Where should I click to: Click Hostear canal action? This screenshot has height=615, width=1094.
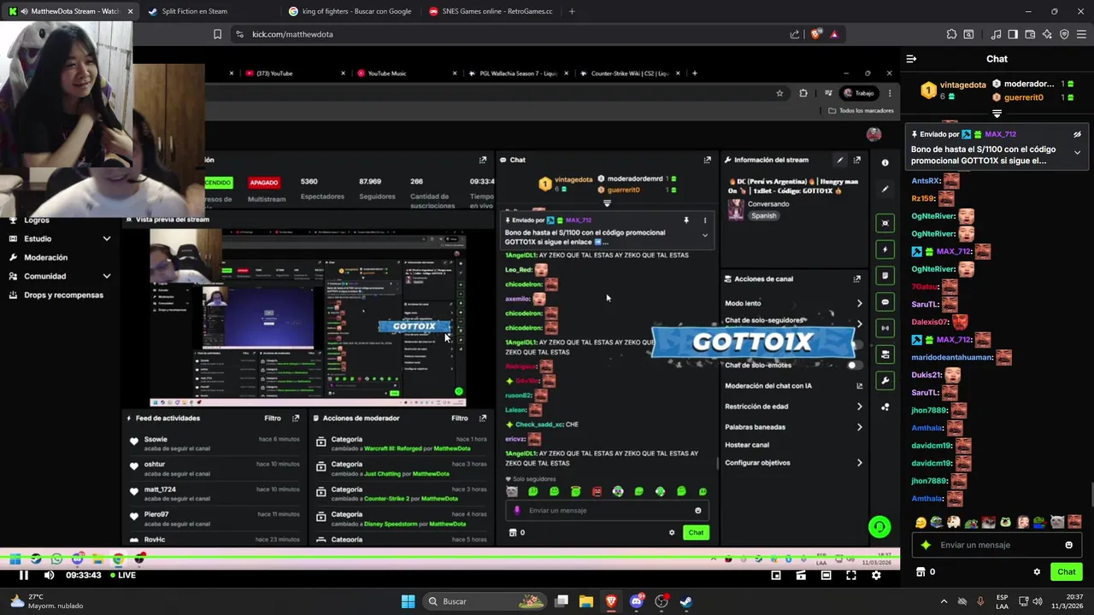pos(747,445)
